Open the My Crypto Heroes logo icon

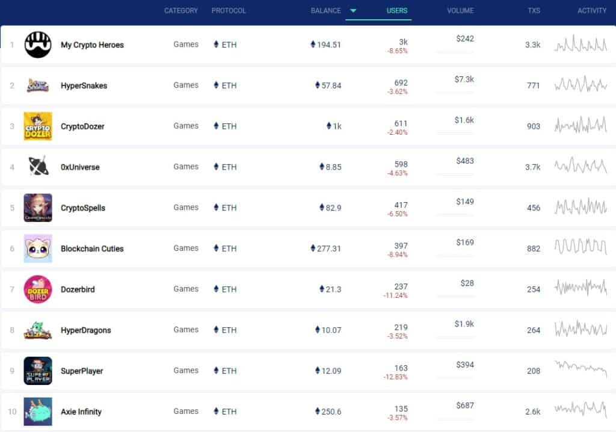(38, 45)
